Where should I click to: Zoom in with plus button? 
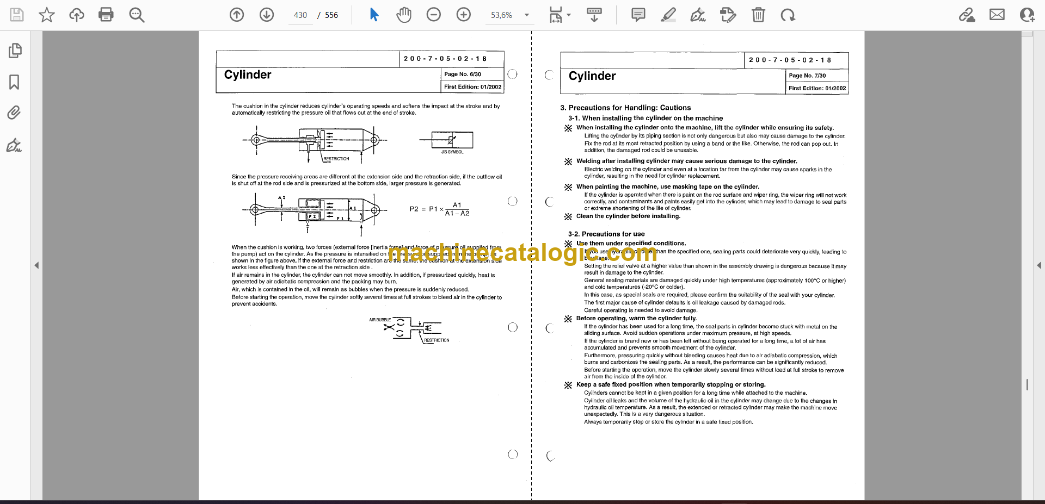point(464,15)
